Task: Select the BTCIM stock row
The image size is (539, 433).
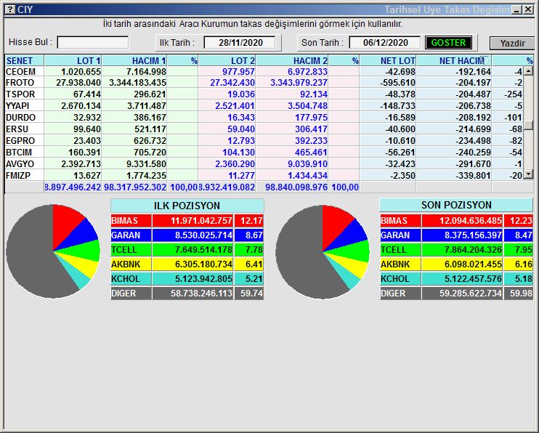Action: pyautogui.click(x=20, y=153)
